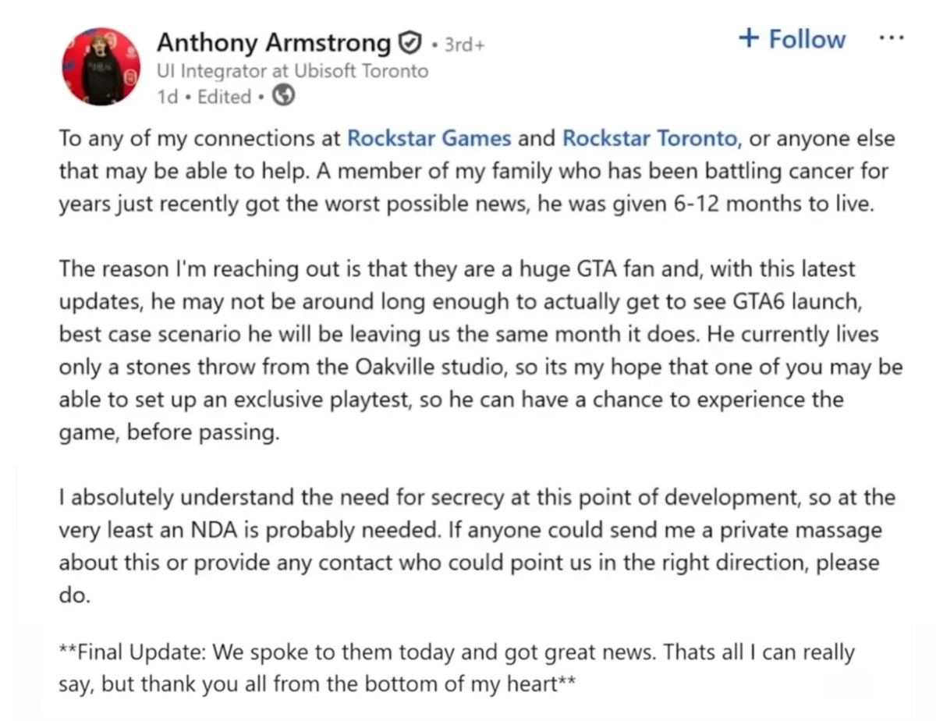Expand the post options via the ellipsis
The image size is (936, 721).
tap(891, 37)
